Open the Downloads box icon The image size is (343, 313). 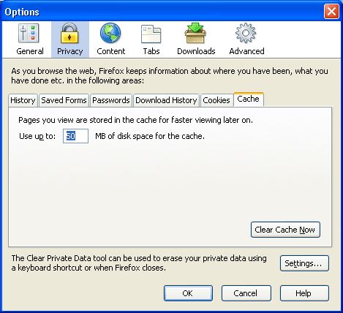click(x=195, y=33)
